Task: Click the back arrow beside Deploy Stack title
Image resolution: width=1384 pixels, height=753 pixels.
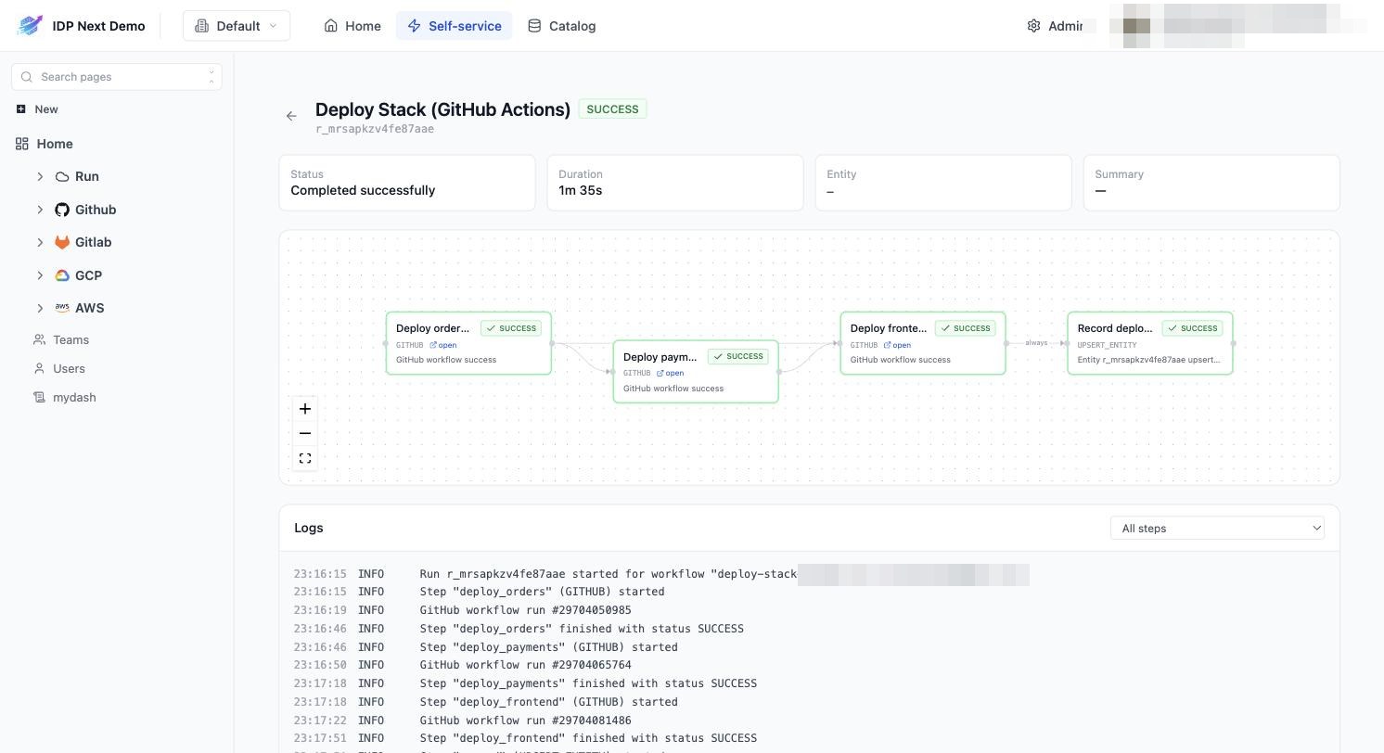Action: 291,116
